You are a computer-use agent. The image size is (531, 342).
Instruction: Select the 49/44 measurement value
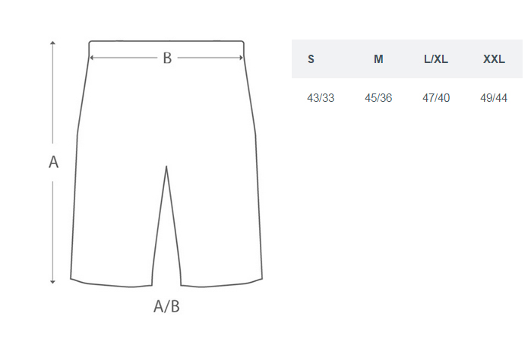[494, 98]
